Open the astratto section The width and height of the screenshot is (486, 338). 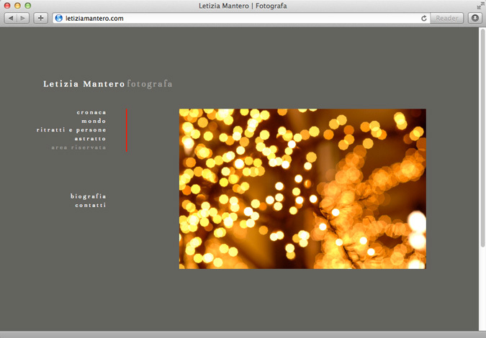coord(90,138)
